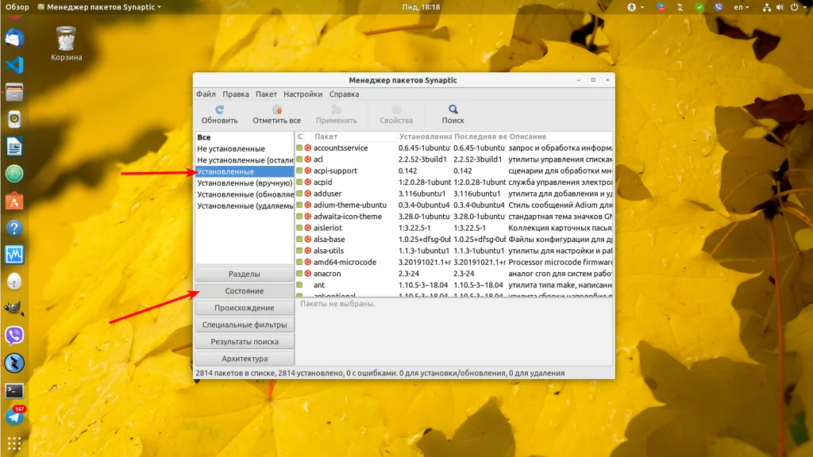Screen dimensions: 813x457
Task: Select Не установленные in the filter list
Action: [231, 148]
